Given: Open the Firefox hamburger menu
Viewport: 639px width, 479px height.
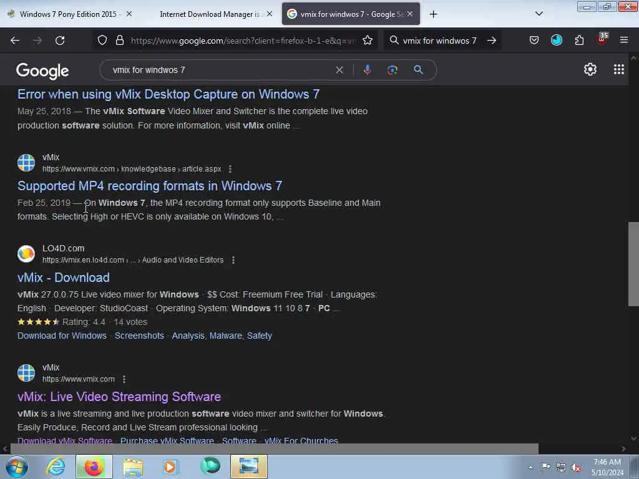Looking at the screenshot, I should point(624,41).
